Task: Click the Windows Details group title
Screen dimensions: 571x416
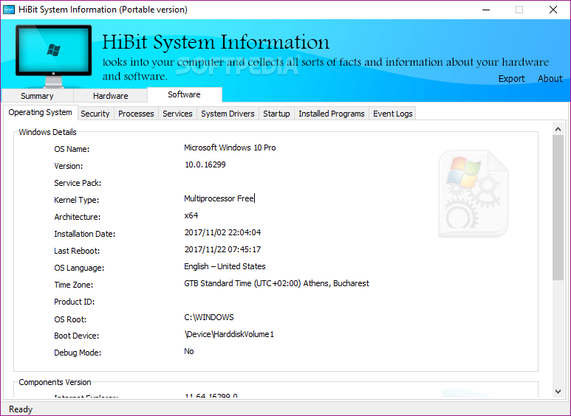Action: pos(48,132)
